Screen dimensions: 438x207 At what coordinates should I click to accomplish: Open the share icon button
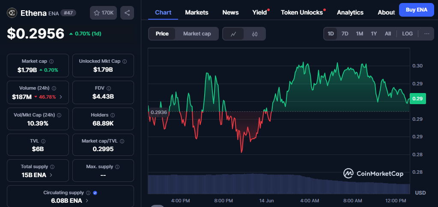tap(127, 13)
